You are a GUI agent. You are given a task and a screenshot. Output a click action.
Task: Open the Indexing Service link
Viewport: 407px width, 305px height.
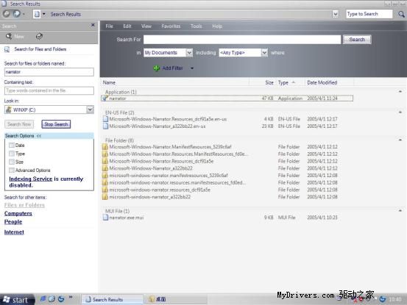(31, 179)
